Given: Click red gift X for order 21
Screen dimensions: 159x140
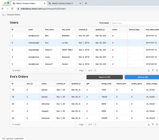Looking at the screenshot, I should coord(87,111).
